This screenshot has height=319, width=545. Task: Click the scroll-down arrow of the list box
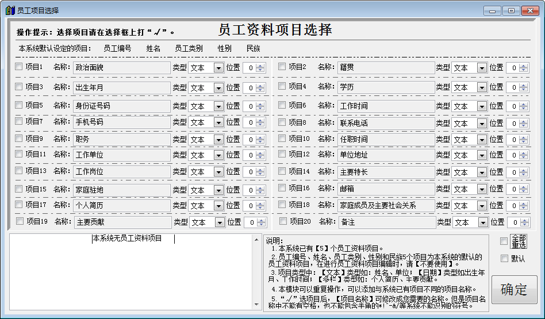pyautogui.click(x=256, y=305)
